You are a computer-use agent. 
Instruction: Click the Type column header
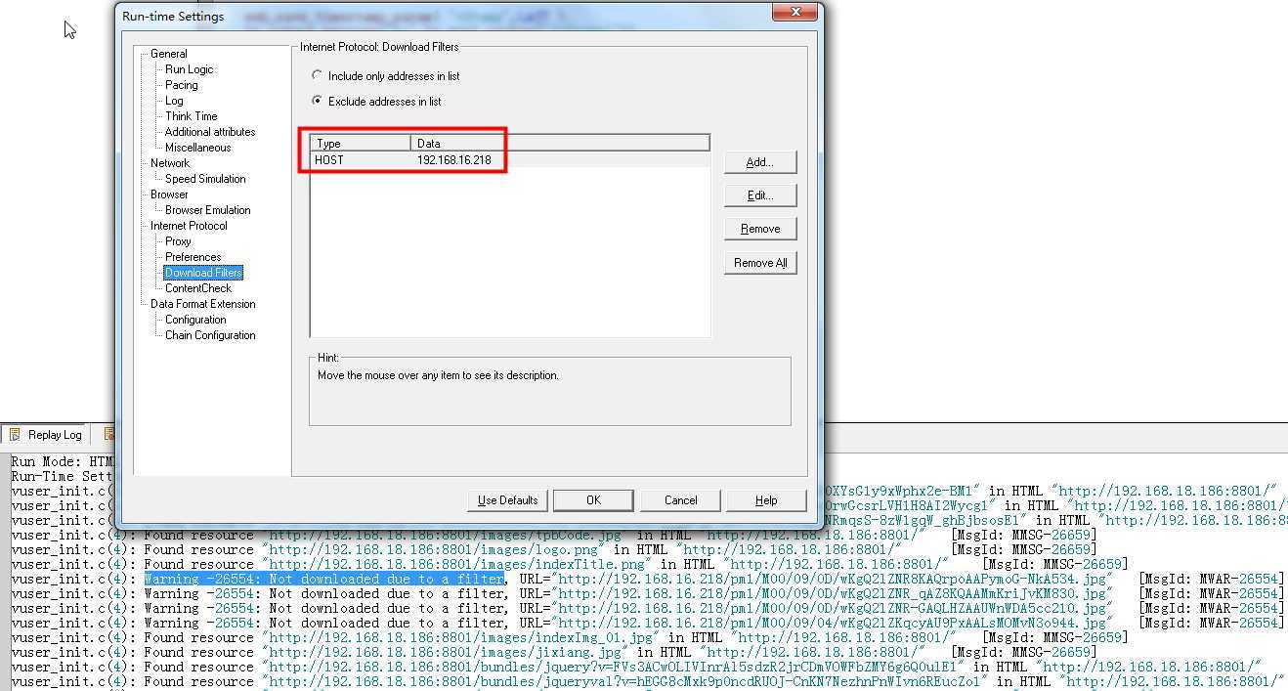tap(361, 143)
